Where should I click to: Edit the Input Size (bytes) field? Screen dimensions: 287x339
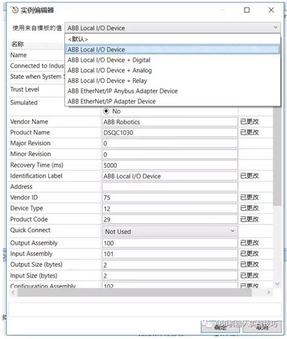pyautogui.click(x=170, y=276)
